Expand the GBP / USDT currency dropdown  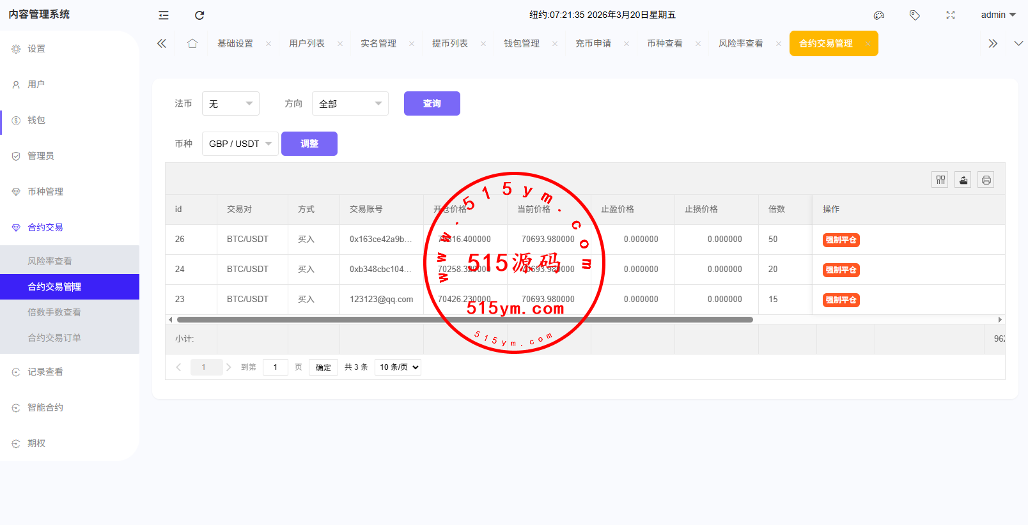tap(240, 144)
